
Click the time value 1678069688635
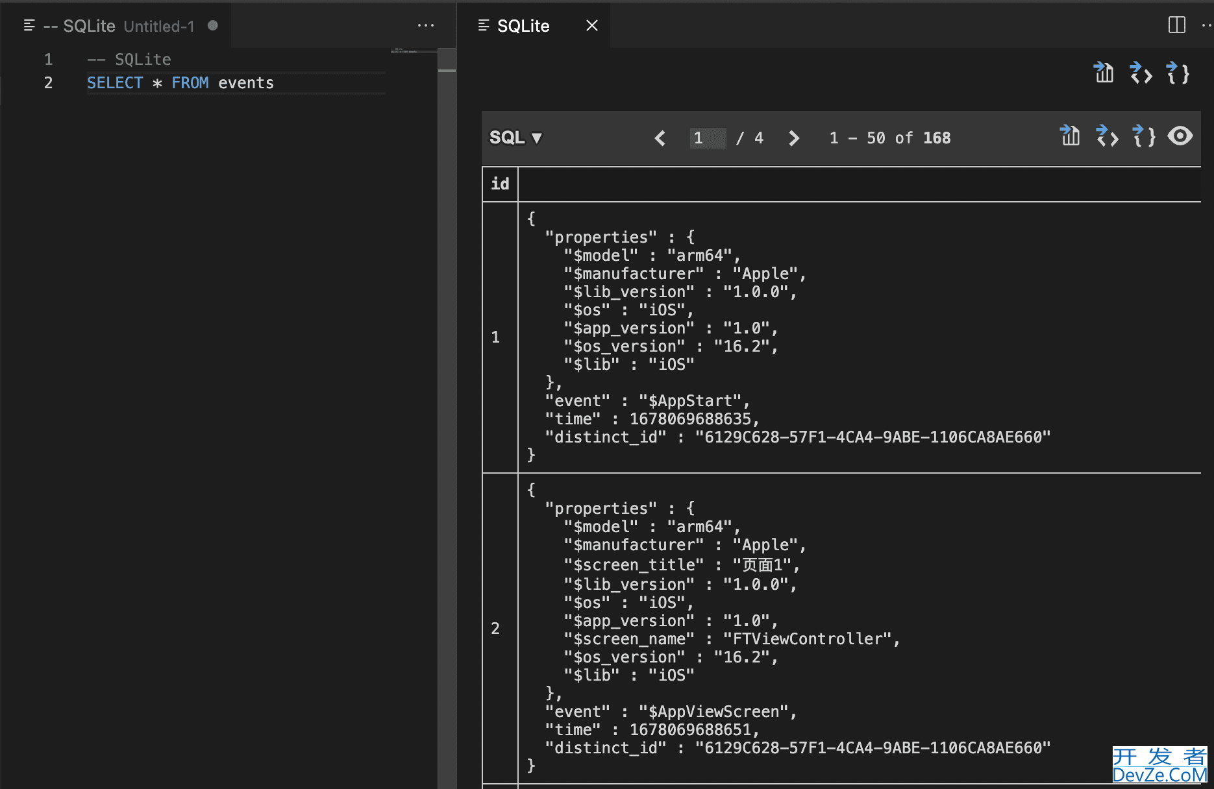pos(690,419)
